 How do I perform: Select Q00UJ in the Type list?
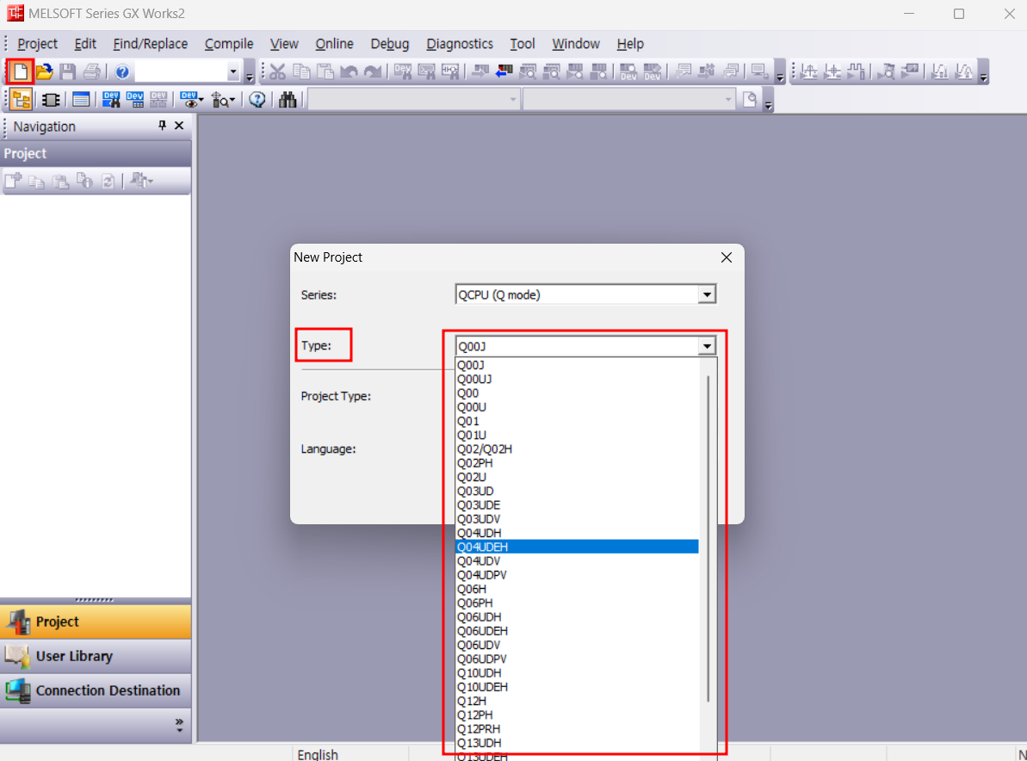pos(577,379)
